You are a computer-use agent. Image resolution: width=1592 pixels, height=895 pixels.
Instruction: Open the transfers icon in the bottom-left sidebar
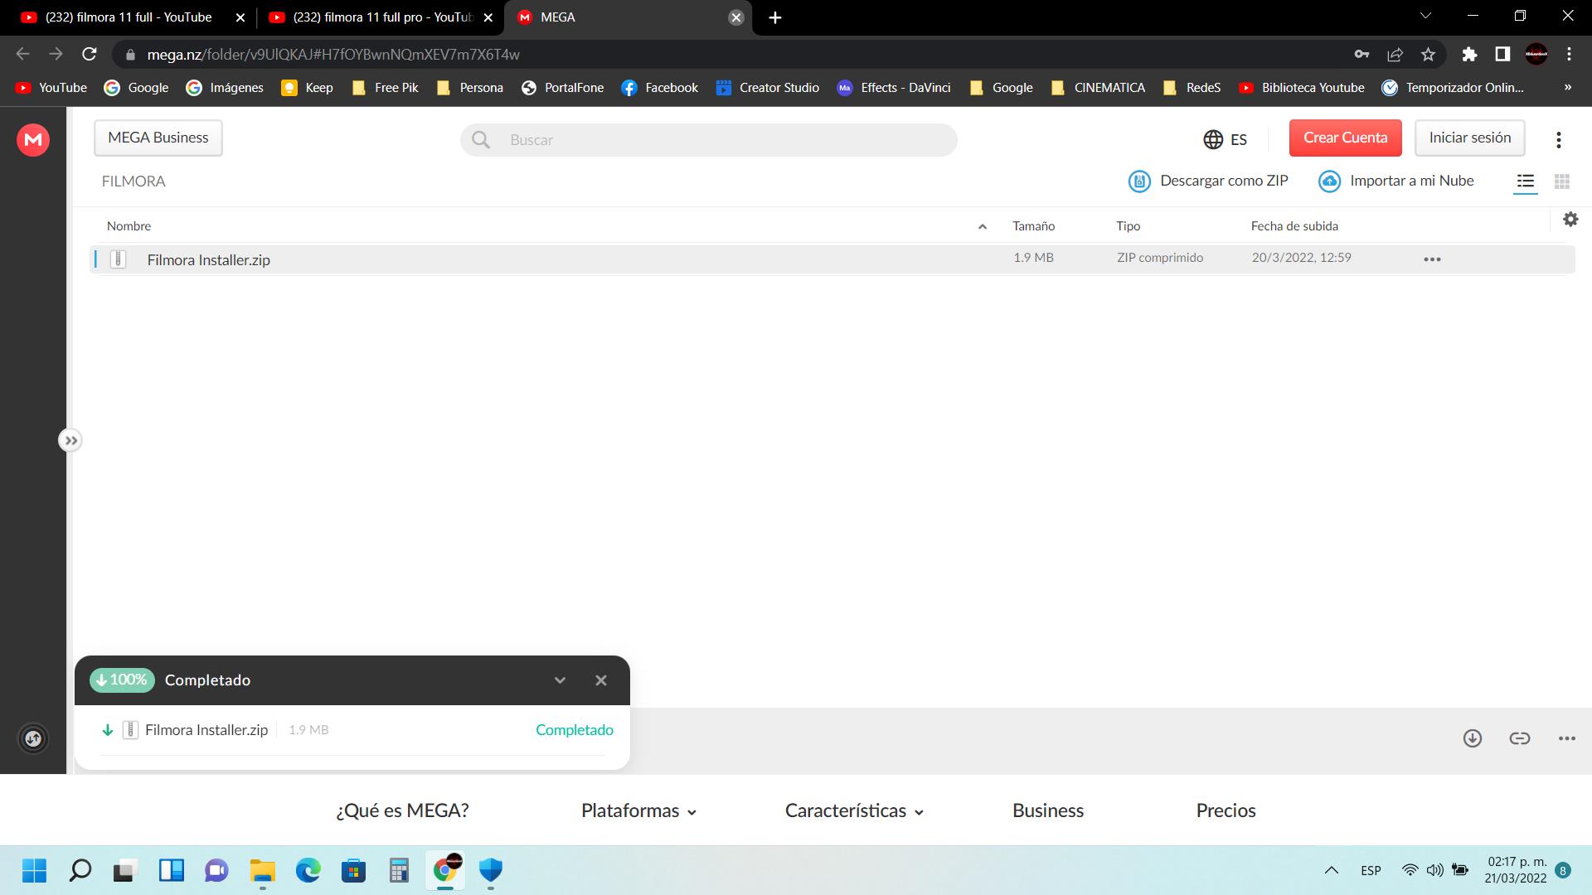coord(33,738)
